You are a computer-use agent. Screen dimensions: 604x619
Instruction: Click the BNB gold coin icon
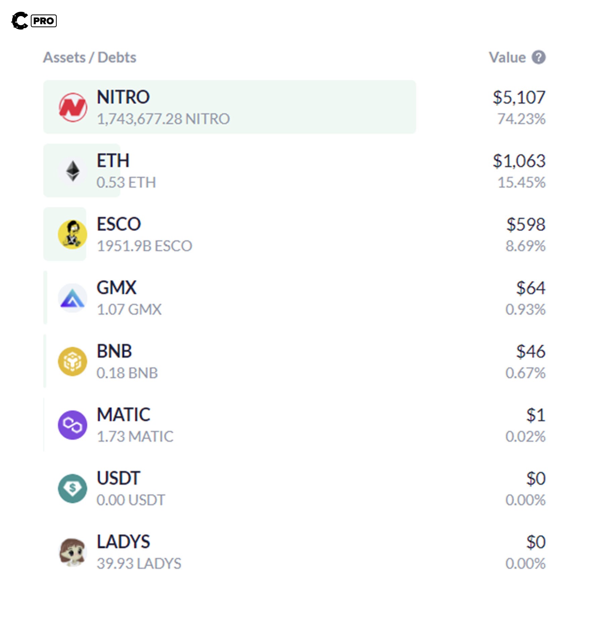pos(72,361)
